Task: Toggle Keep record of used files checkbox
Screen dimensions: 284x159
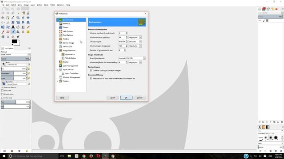Action: tap(91, 79)
